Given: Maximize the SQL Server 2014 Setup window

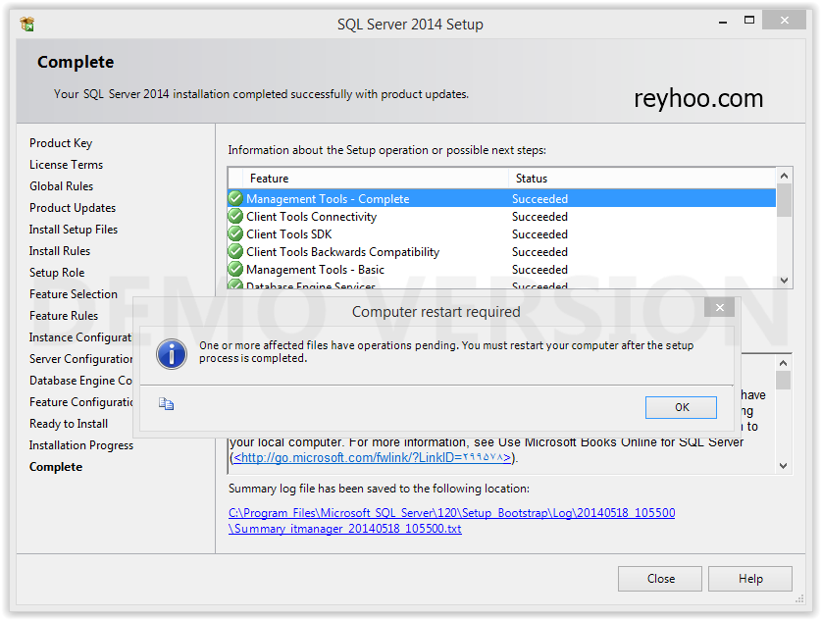Looking at the screenshot, I should point(749,21).
